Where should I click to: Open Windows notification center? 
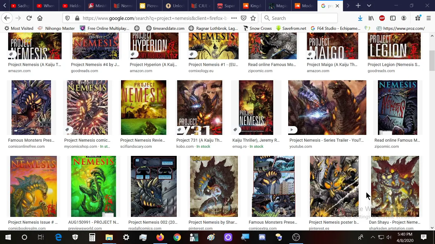[x=424, y=237]
